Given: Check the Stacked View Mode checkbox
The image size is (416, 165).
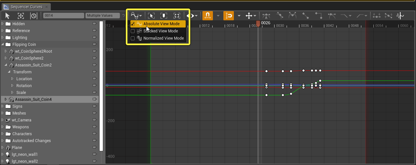Looking at the screenshot, I should coord(133,31).
